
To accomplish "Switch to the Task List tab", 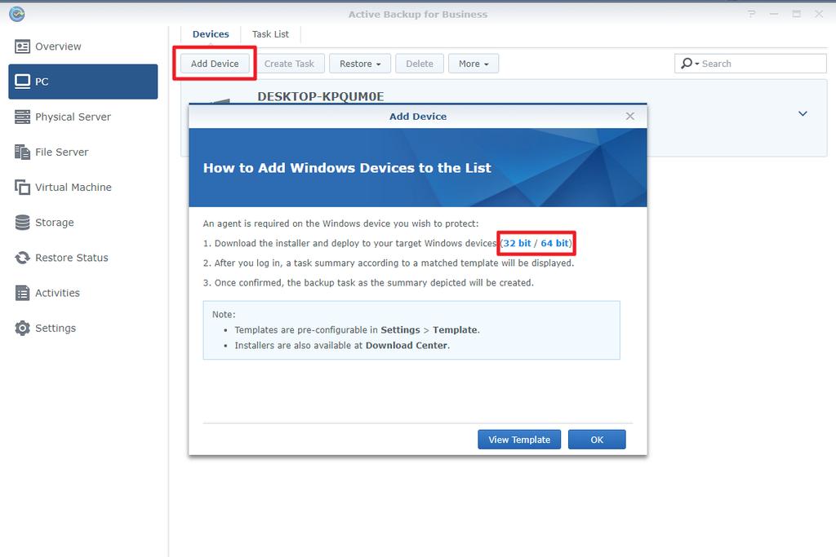I will point(270,34).
